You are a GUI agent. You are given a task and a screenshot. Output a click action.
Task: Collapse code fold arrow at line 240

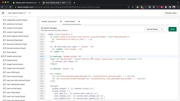tap(44, 37)
